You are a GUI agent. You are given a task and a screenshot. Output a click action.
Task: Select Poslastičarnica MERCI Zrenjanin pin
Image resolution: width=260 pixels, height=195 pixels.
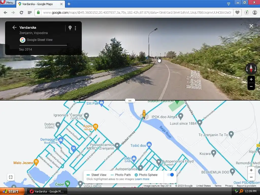[x=117, y=146]
